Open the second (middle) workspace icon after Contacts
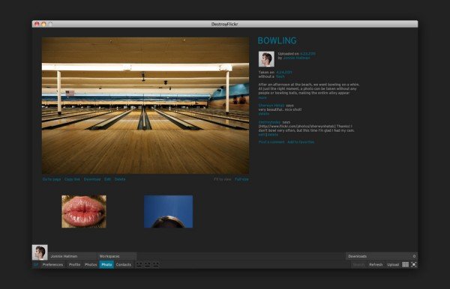This screenshot has width=450, height=289. [148, 264]
